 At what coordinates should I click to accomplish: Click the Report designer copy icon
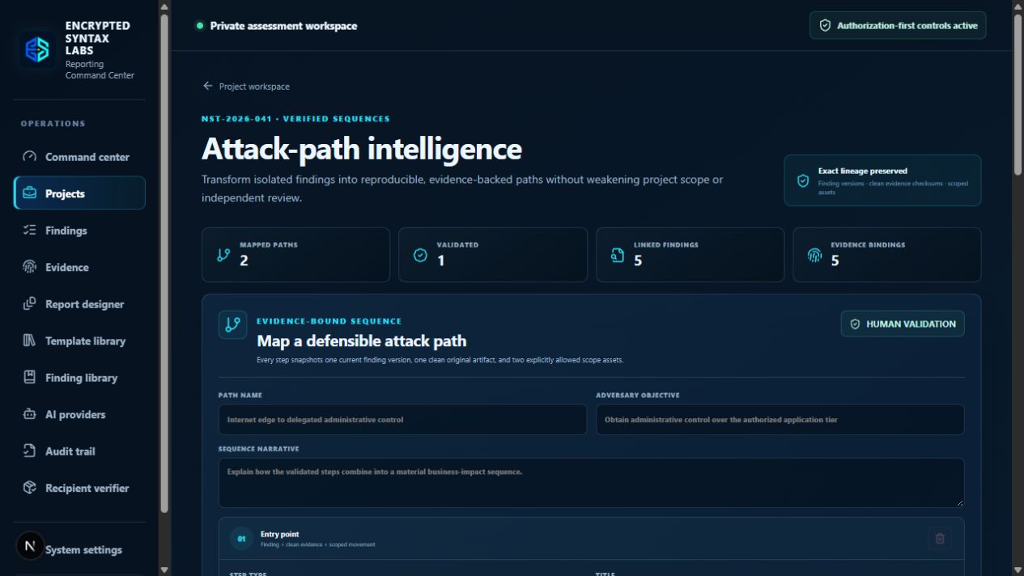pyautogui.click(x=30, y=303)
